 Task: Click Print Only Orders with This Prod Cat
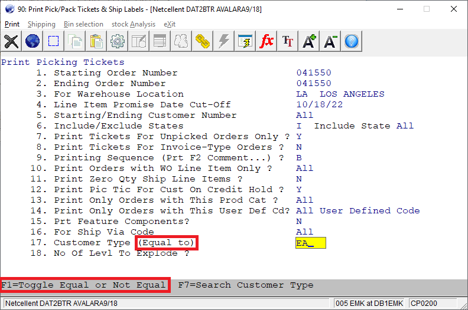[x=165, y=200]
